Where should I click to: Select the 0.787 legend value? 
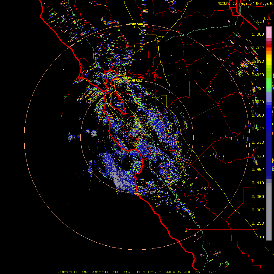[258, 88]
